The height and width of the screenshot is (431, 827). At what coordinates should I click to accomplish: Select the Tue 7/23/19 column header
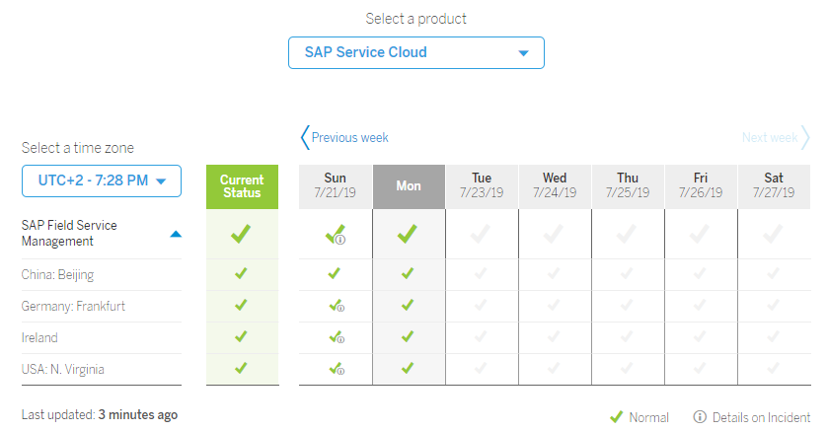click(x=482, y=186)
